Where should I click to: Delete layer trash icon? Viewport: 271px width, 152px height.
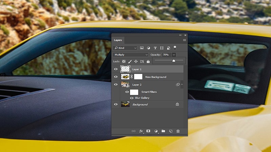pos(178,131)
